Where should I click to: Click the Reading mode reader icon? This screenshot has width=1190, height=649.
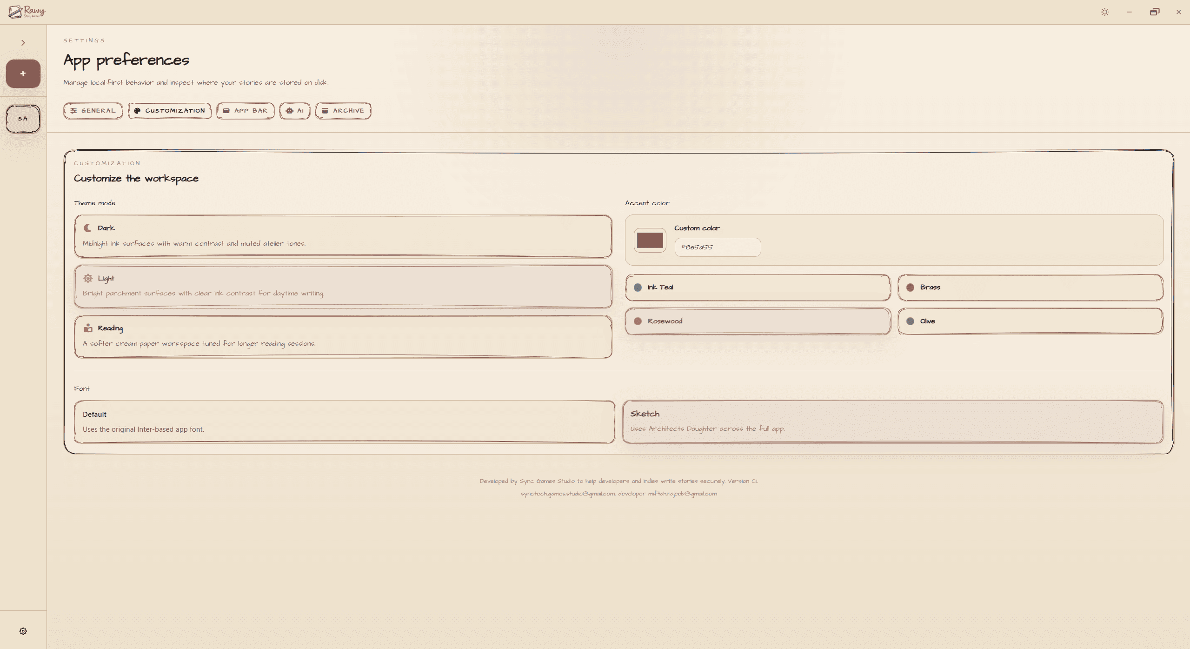pyautogui.click(x=87, y=328)
